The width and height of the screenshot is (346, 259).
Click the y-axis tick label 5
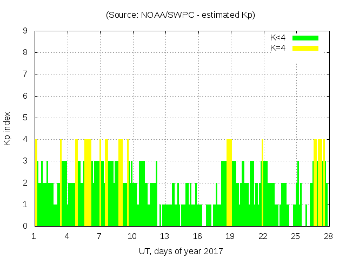tap(25, 118)
